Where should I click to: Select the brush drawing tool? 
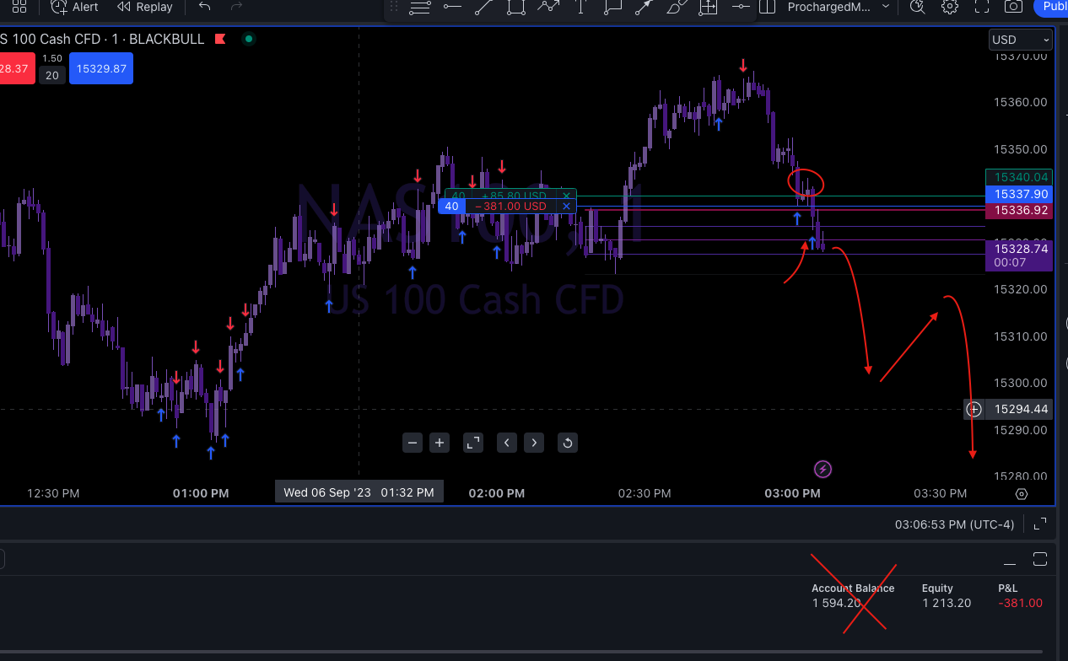(x=676, y=7)
